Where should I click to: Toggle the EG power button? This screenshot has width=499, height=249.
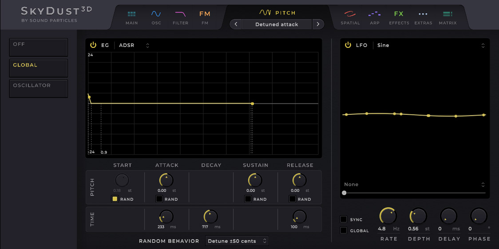click(x=93, y=45)
